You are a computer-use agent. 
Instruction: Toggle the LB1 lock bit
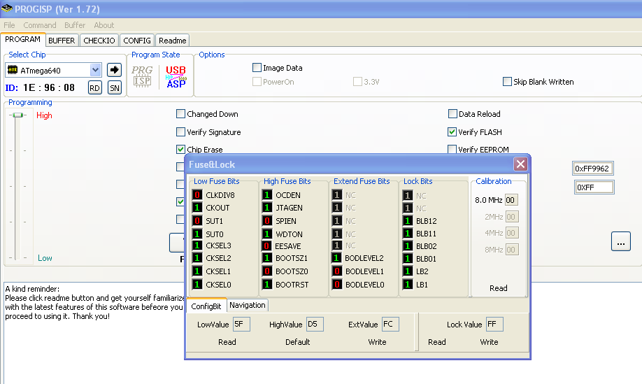408,284
